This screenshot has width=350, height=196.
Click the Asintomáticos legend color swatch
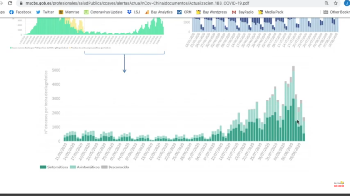(73, 167)
